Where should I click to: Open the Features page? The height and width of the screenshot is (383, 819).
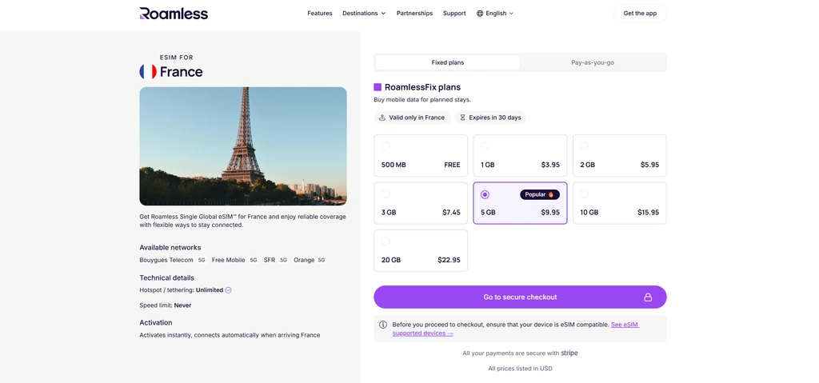coord(320,13)
